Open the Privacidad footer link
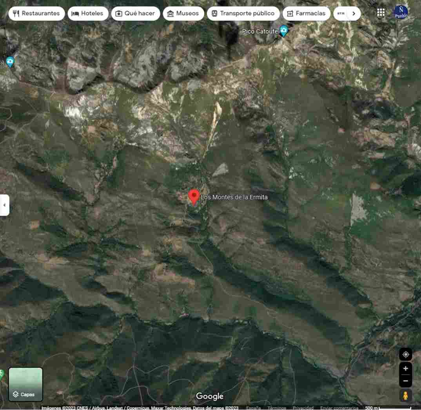Viewport: 421px width, 410px height. (303, 408)
